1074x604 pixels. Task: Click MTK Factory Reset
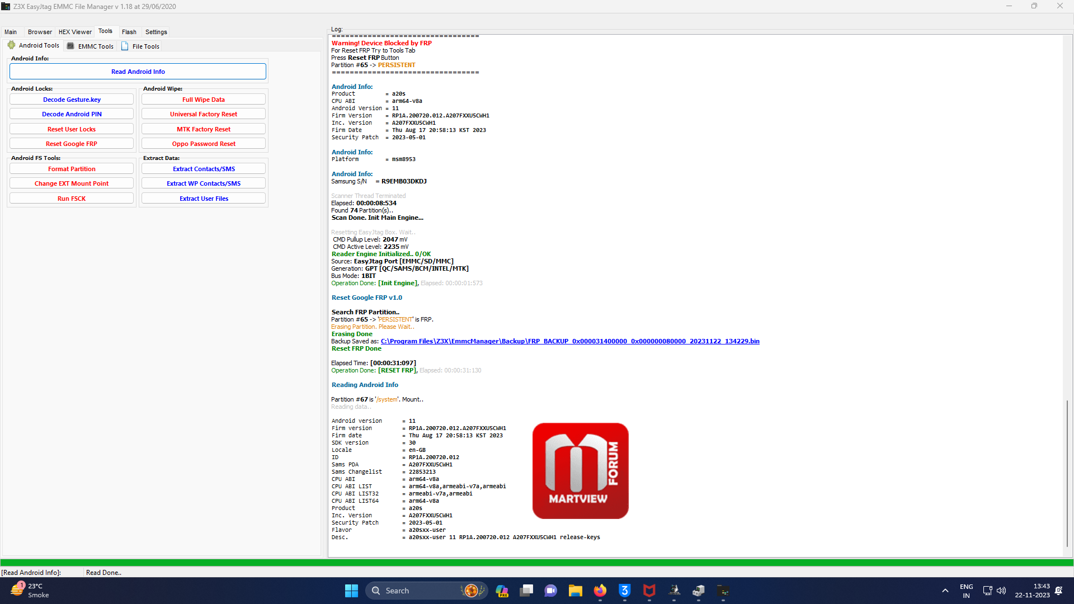tap(204, 129)
